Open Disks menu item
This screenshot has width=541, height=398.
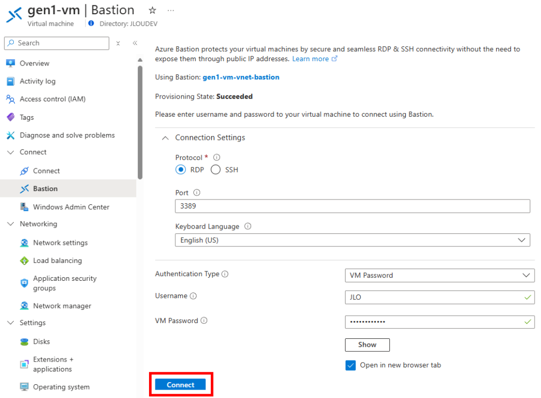click(41, 342)
